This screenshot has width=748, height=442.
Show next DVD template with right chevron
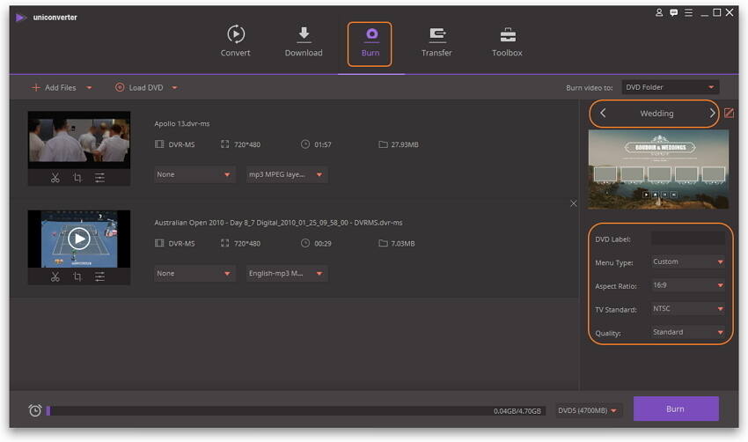[x=712, y=113]
